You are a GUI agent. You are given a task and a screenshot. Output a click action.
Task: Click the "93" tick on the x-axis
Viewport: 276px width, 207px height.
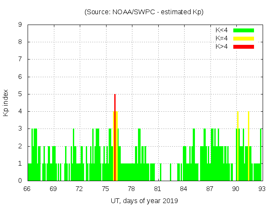point(261,189)
